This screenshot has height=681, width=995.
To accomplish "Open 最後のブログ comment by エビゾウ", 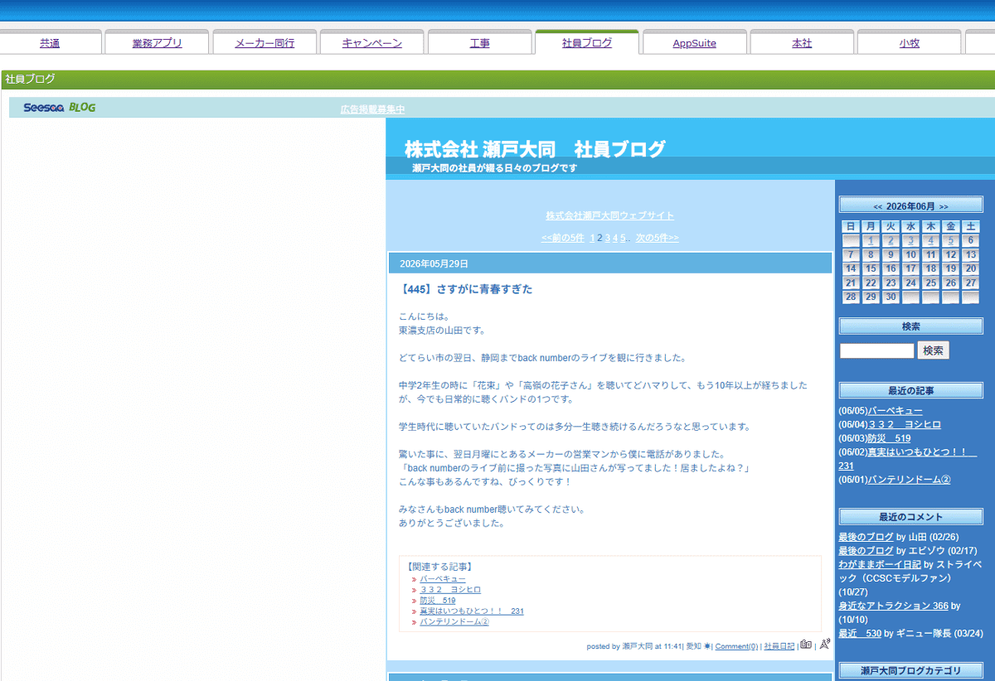I will click(866, 551).
